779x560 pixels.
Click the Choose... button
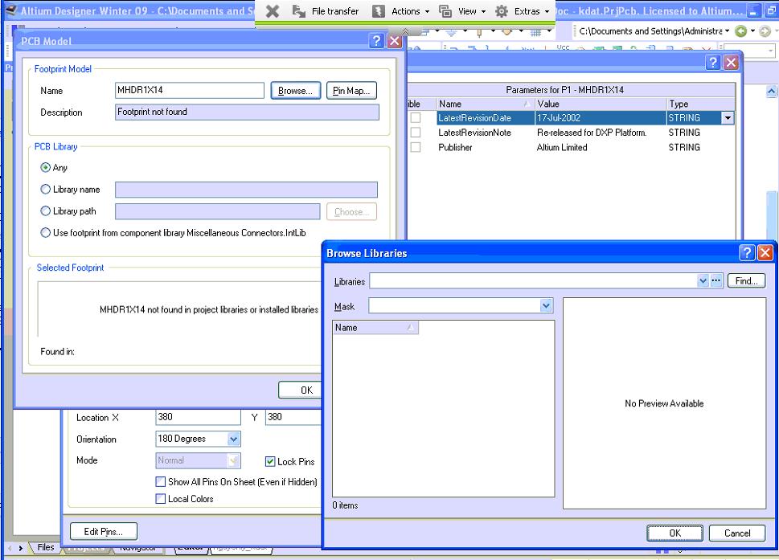click(351, 211)
